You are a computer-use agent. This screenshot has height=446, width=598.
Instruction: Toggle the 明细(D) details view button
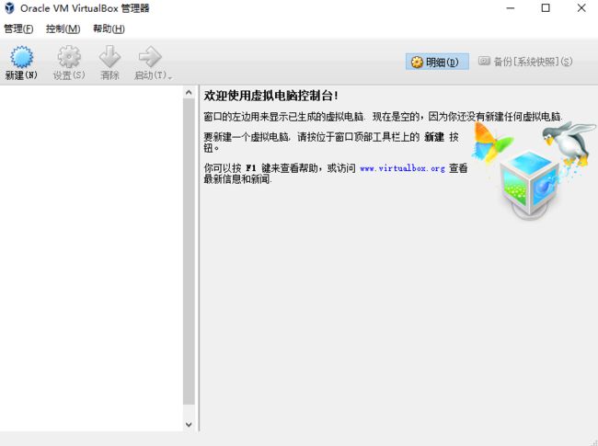(437, 62)
